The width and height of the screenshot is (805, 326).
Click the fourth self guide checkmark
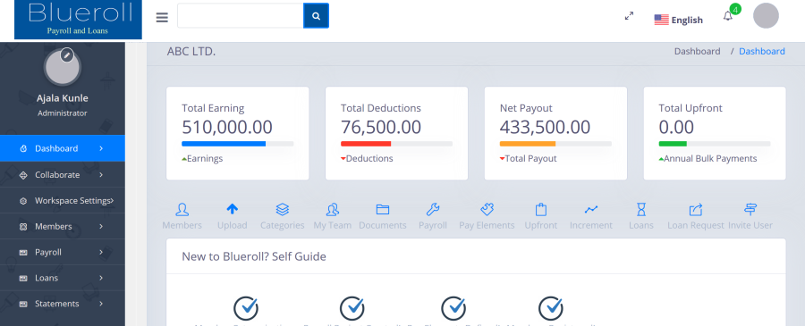point(550,308)
